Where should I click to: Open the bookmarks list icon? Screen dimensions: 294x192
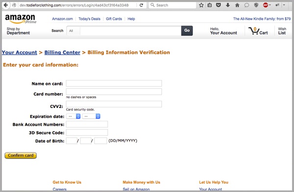pos(210,5)
